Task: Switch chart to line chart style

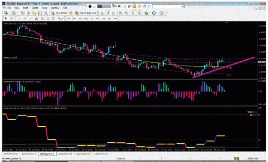Action: 114,13
